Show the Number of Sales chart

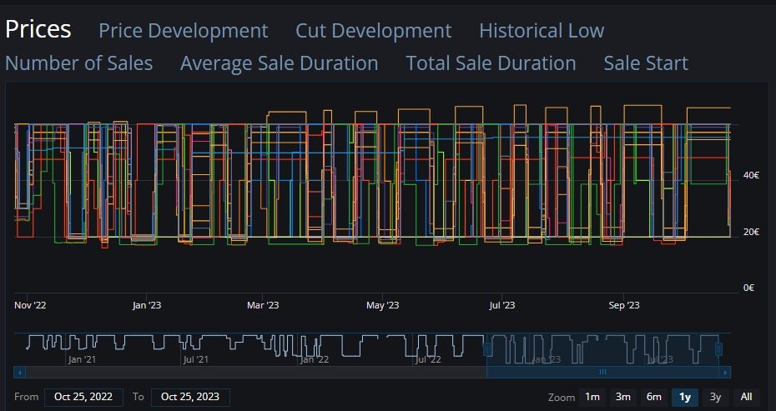point(78,63)
